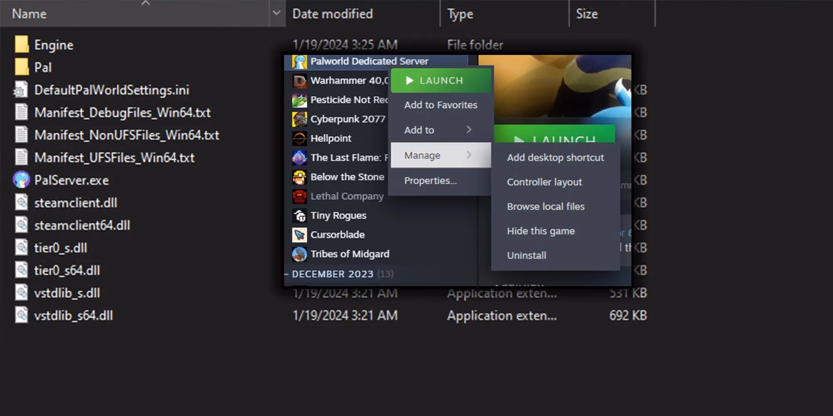The width and height of the screenshot is (833, 416).
Task: Sort files by the Size column header
Action: pyautogui.click(x=612, y=14)
